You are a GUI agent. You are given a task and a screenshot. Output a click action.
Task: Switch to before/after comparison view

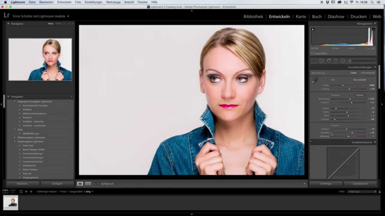tap(88, 184)
